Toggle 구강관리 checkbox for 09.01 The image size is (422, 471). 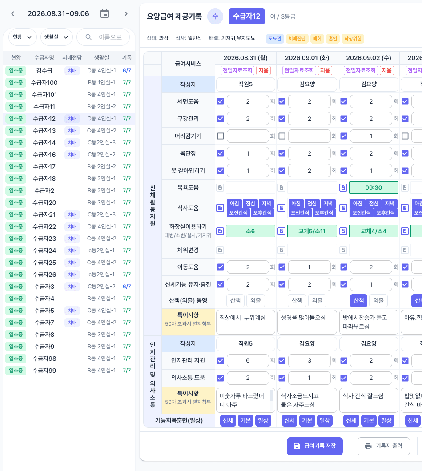(x=282, y=119)
